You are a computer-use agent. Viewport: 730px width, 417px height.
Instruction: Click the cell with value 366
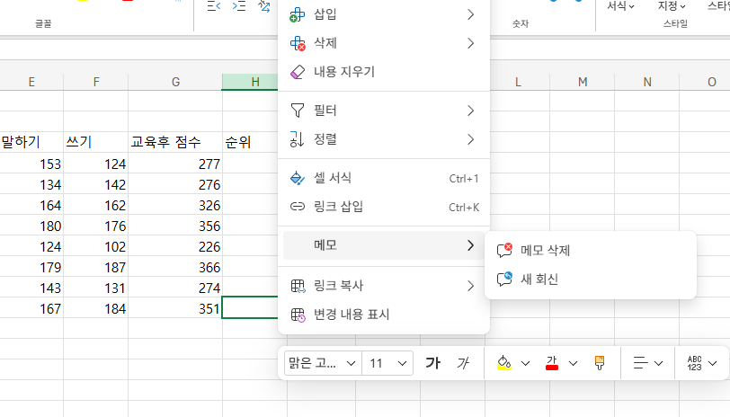coord(175,268)
